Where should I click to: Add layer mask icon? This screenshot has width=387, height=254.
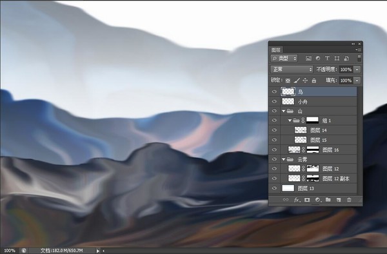[307, 200]
